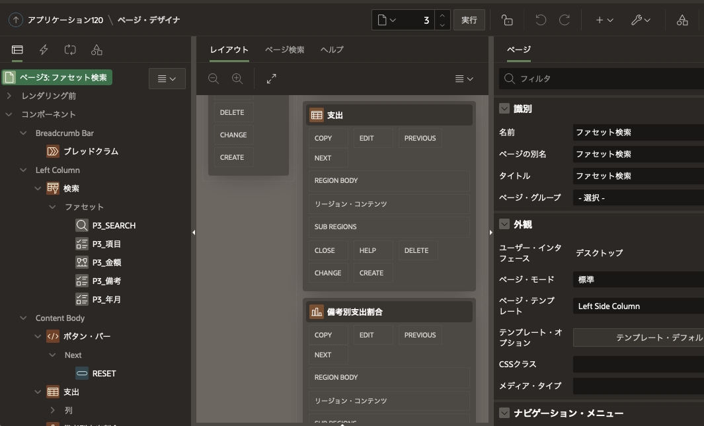Image resolution: width=704 pixels, height=426 pixels.
Task: Open the ヘルプ tab in center panel
Action: tap(331, 49)
